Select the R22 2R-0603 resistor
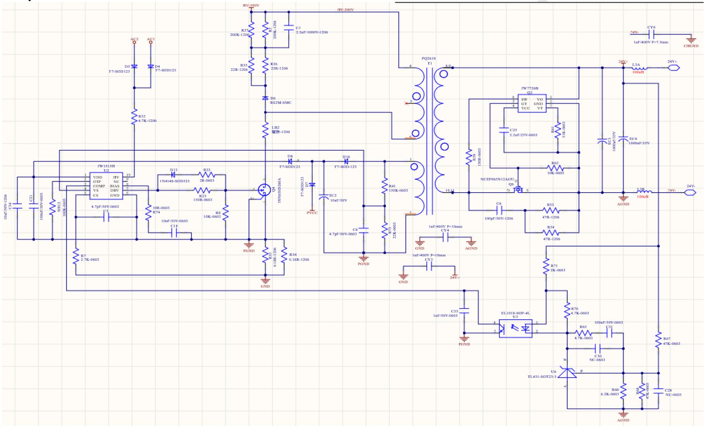 (206, 175)
